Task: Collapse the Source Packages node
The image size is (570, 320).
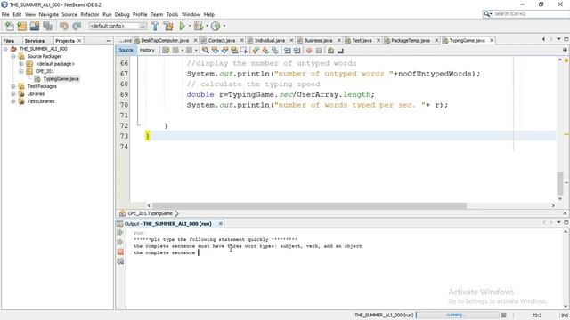Action: tap(13, 57)
